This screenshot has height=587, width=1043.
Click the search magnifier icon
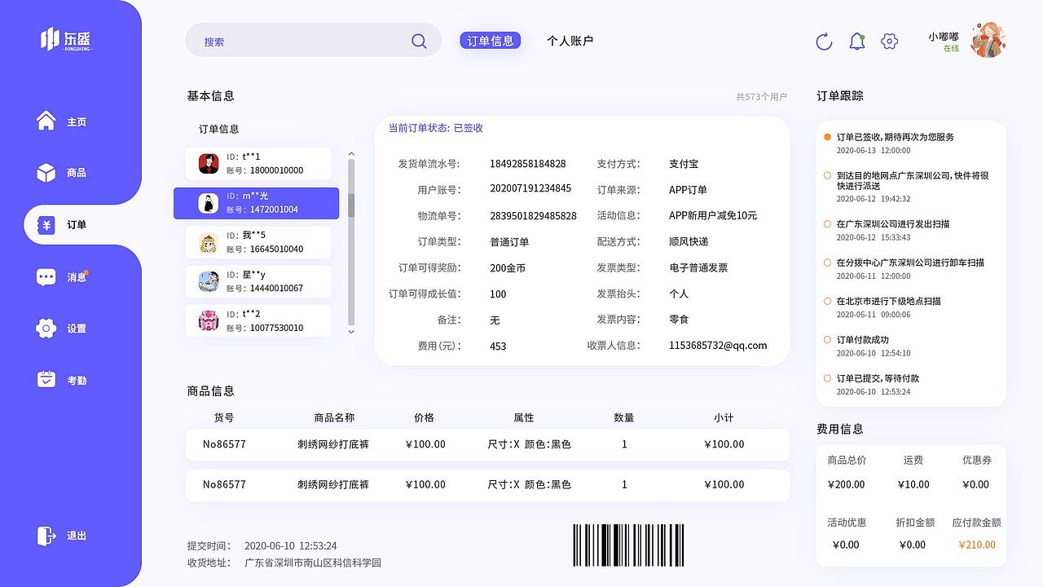(x=419, y=41)
